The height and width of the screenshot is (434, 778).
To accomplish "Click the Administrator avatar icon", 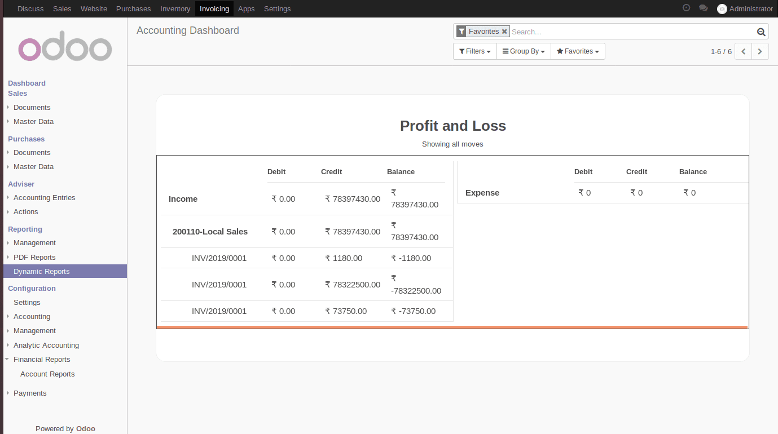I will [722, 9].
